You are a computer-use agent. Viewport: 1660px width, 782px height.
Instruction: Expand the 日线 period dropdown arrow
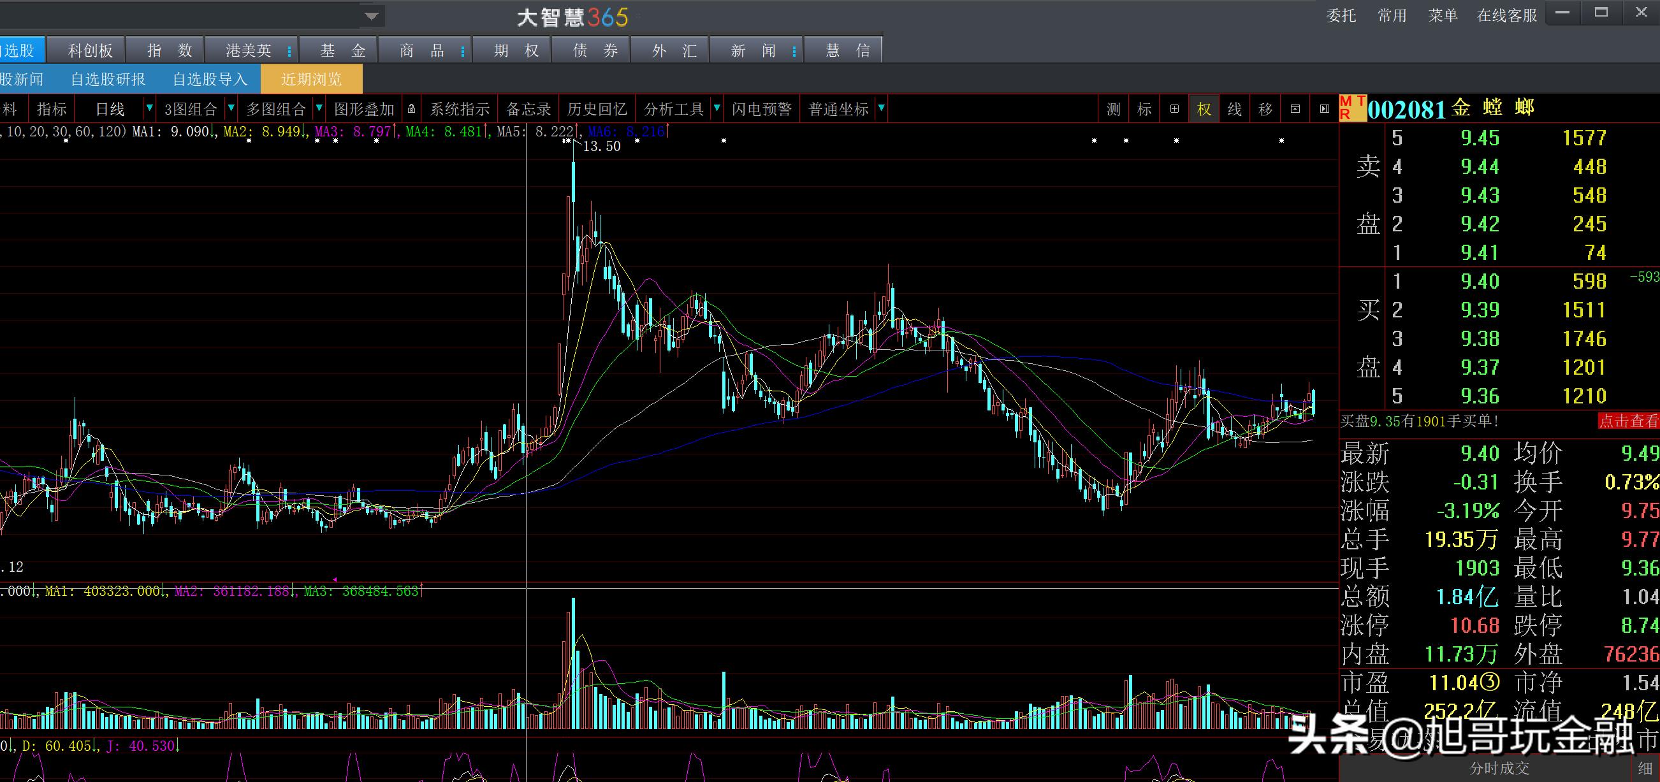pyautogui.click(x=150, y=109)
